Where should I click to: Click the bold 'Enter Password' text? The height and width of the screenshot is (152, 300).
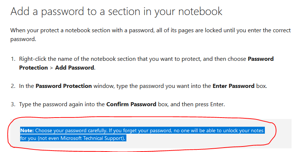234,86
